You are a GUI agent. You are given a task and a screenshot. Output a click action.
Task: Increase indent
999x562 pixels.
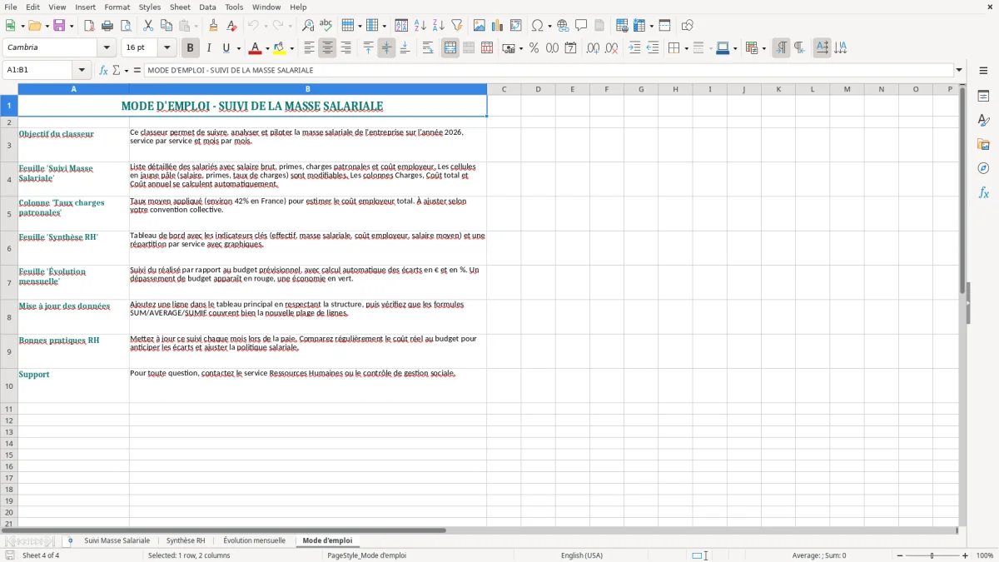coord(634,48)
